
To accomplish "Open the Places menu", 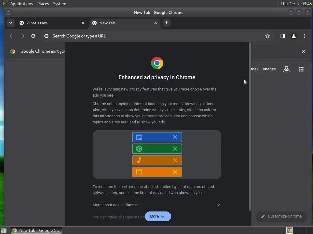I will click(x=43, y=4).
